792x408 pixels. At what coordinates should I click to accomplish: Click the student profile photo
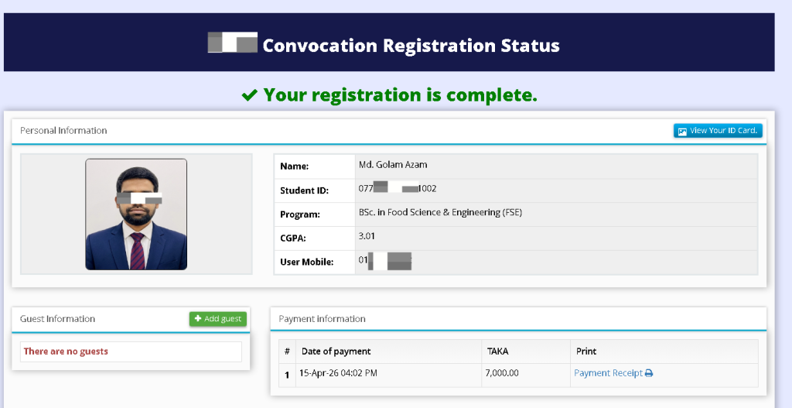pos(136,214)
